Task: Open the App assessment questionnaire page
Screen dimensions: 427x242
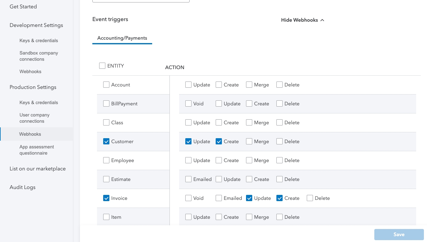Action: 37,150
